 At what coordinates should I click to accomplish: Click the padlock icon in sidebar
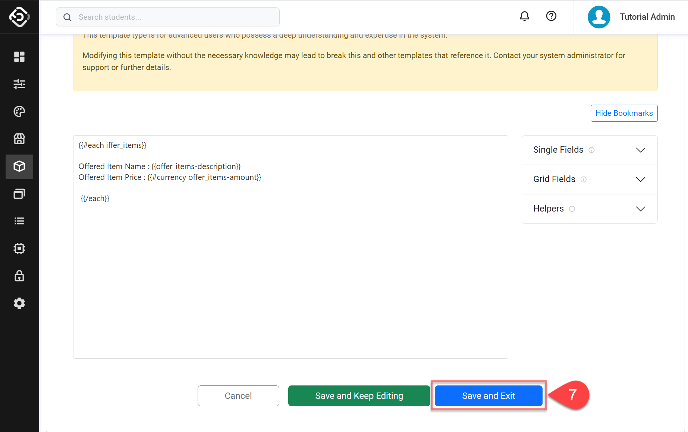coord(19,276)
